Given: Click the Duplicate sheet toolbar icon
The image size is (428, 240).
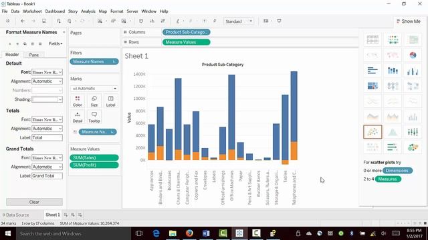Looking at the screenshot, I should (x=113, y=21).
